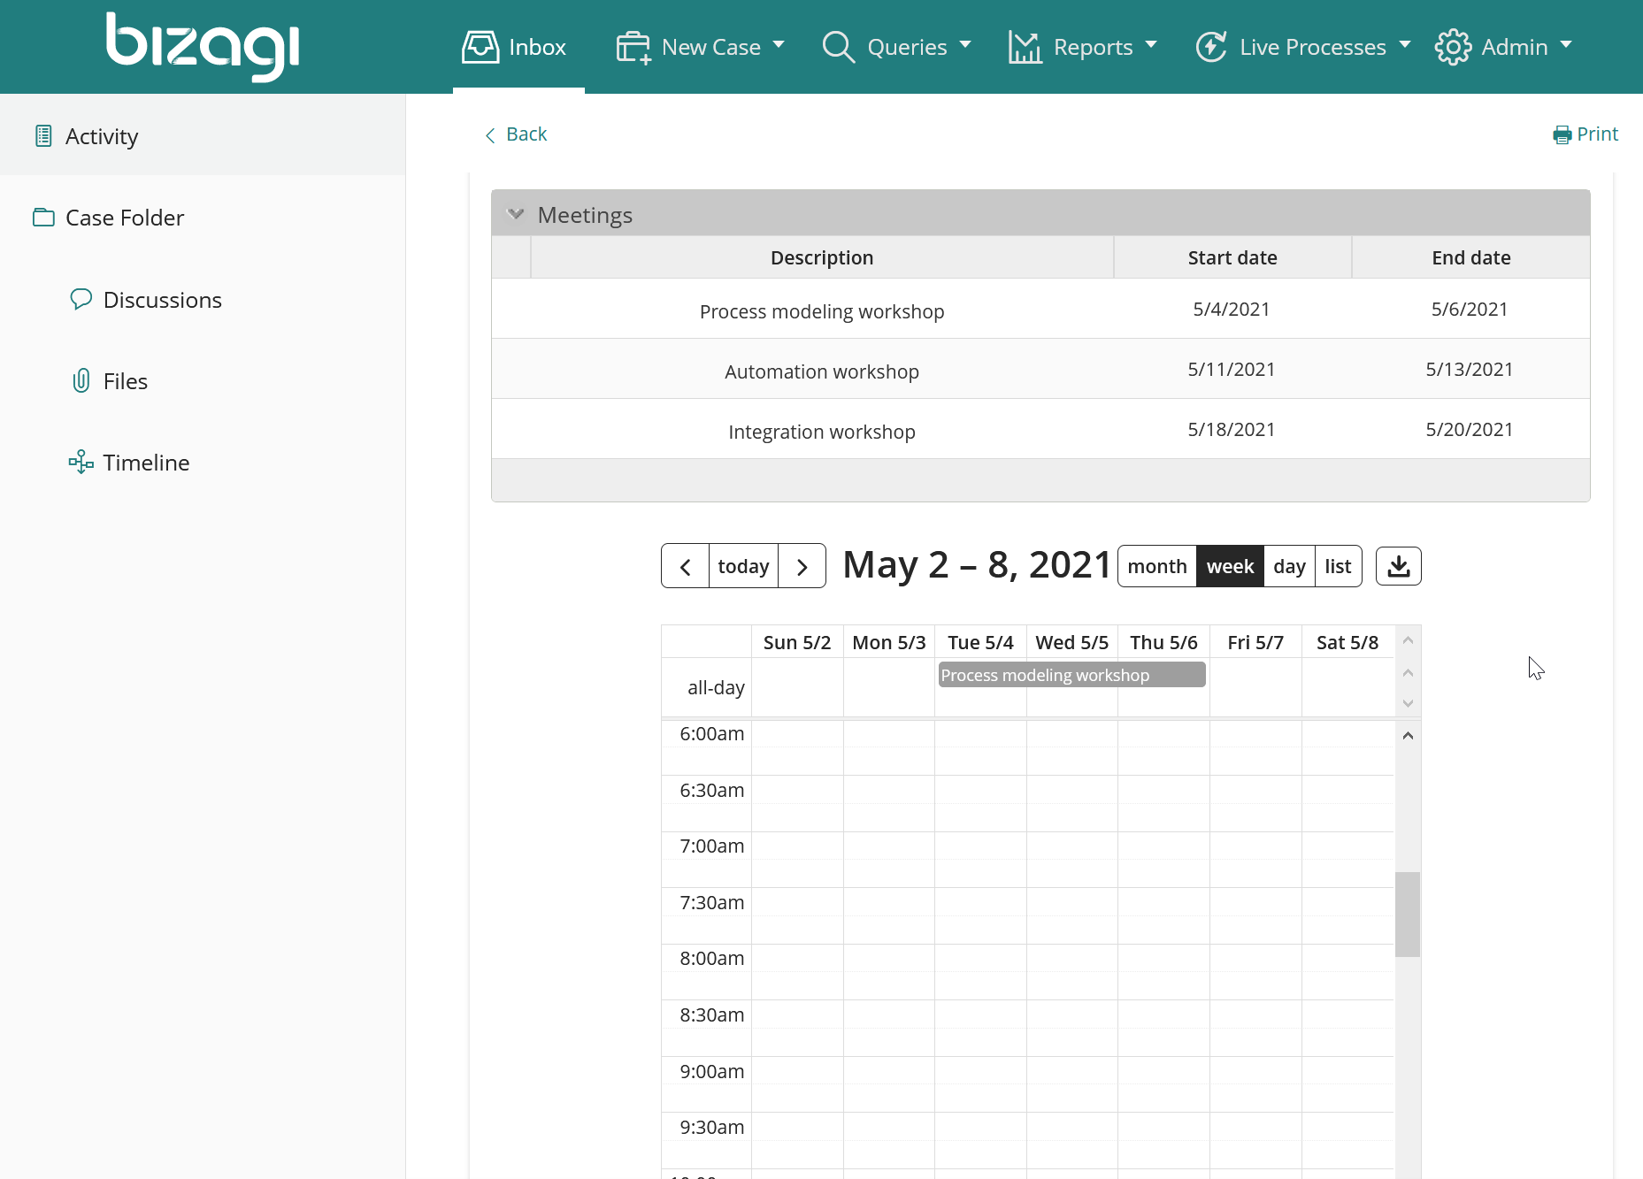Screen dimensions: 1643x1179
Task: Click the New Case briefcase icon
Action: click(x=633, y=47)
